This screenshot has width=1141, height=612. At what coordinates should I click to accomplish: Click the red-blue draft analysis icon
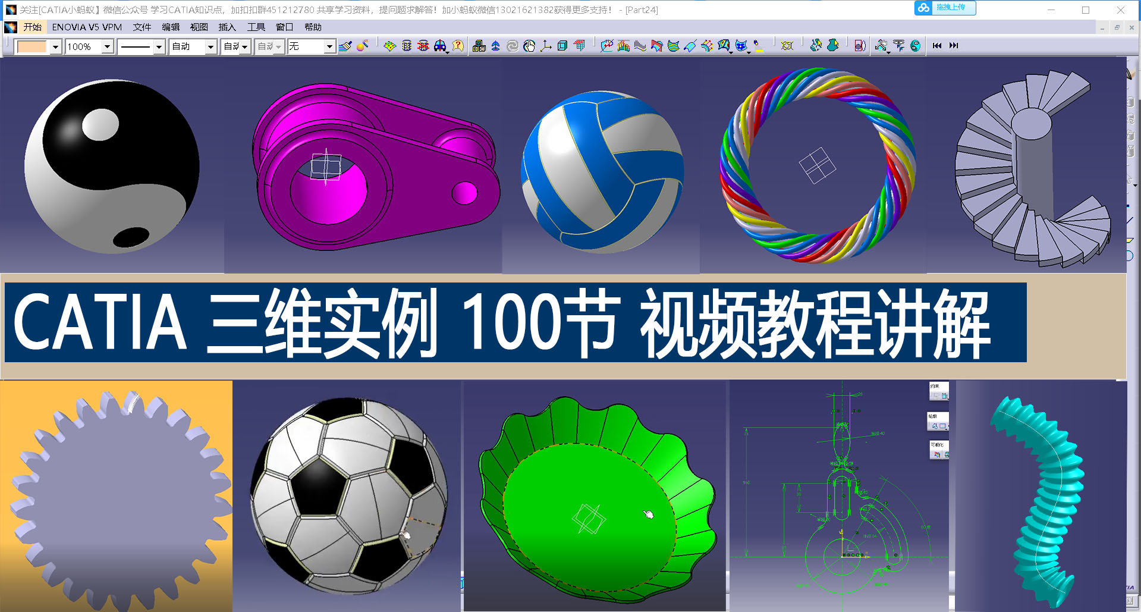point(656,46)
